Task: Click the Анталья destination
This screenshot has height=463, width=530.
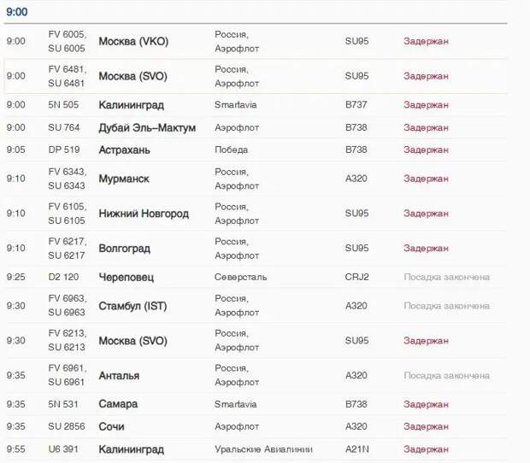Action: (x=119, y=376)
